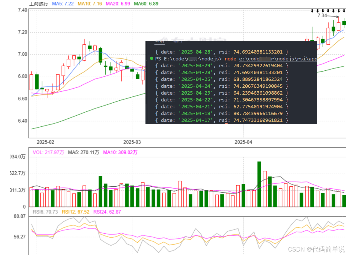Click the green running-process dot in the terminal

[x=151, y=59]
